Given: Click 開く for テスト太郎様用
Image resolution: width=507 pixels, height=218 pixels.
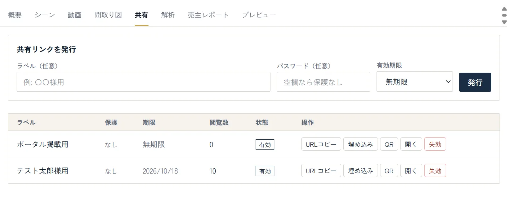Looking at the screenshot, I should point(411,170).
